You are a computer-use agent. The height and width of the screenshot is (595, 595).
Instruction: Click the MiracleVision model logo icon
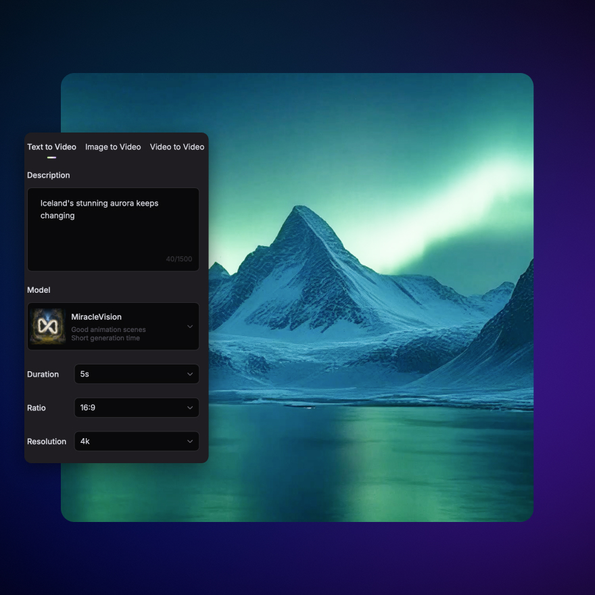pyautogui.click(x=47, y=326)
